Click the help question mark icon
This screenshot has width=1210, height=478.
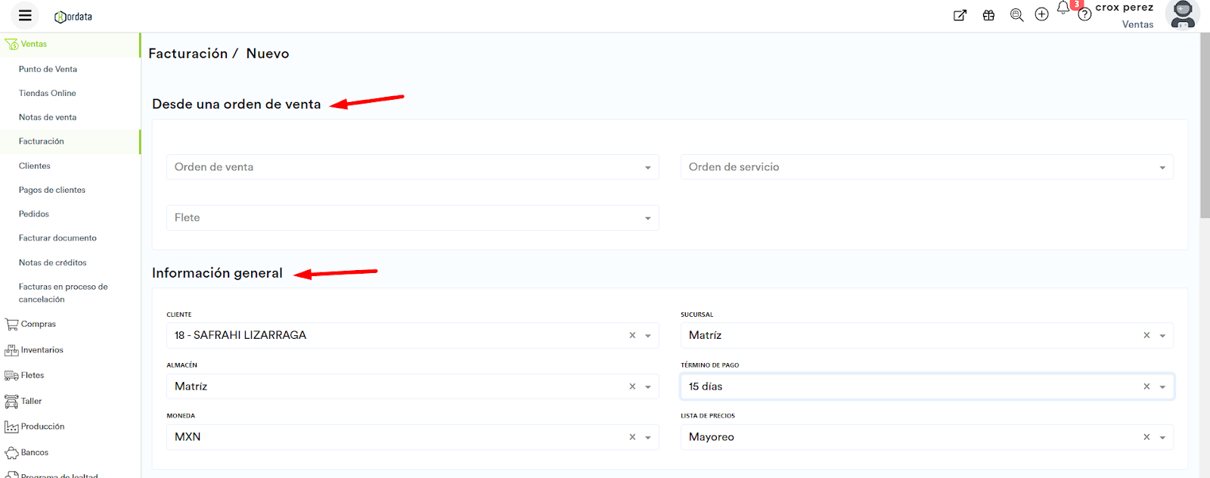1084,15
